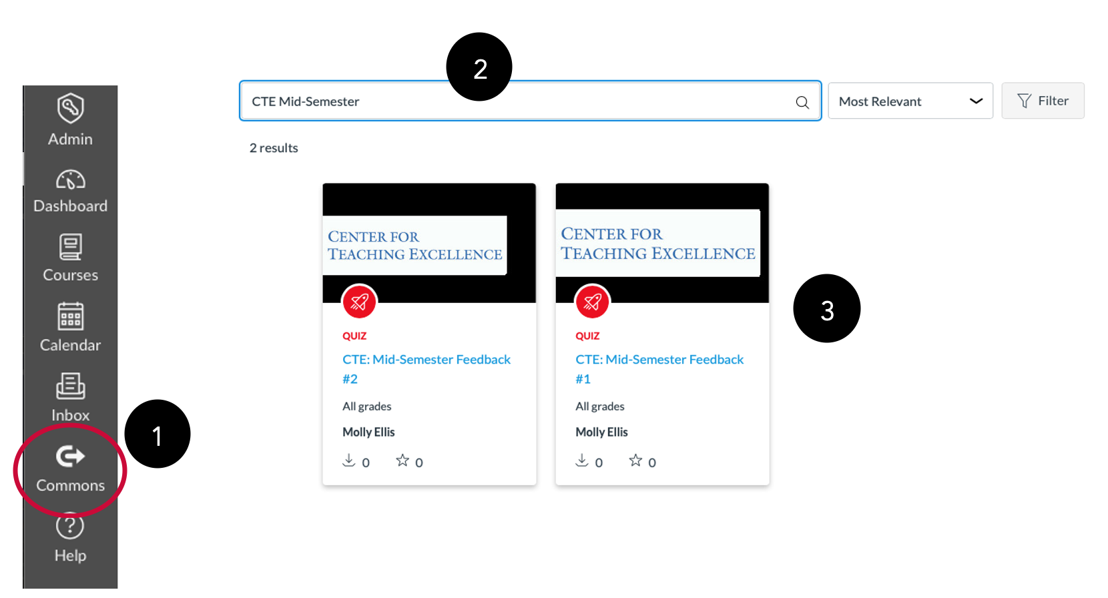This screenshot has height=598, width=1108.
Task: Click Feedback #2 Center for Teaching thumbnail
Action: point(429,243)
